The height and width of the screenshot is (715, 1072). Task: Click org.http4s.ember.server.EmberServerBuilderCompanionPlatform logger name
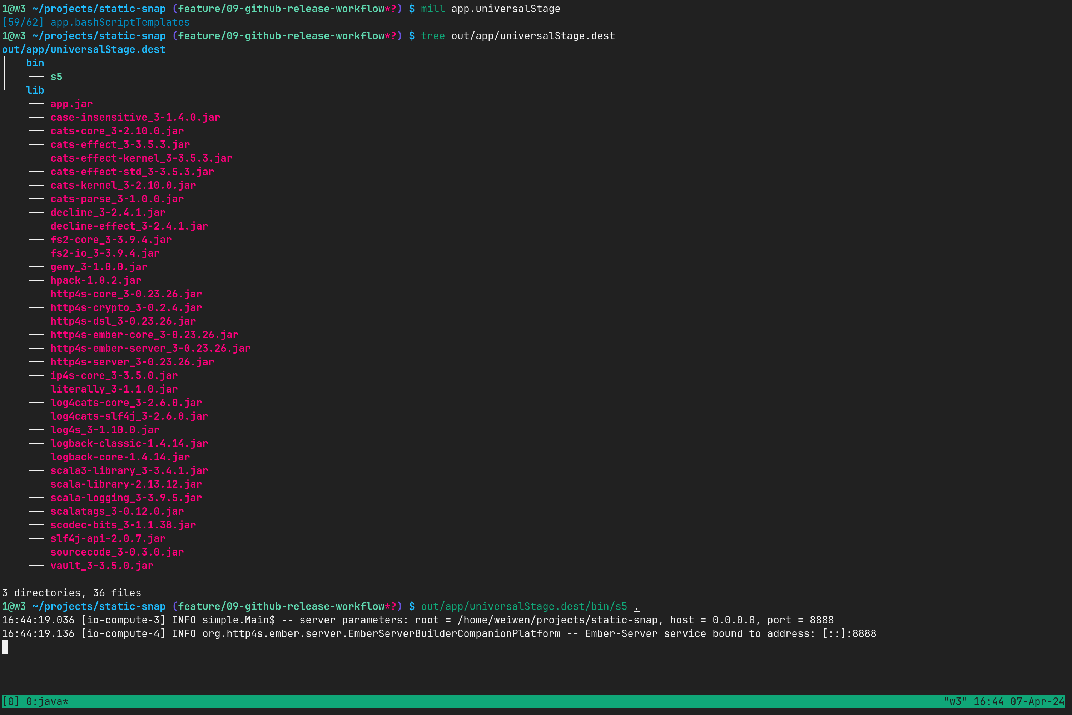coord(382,634)
